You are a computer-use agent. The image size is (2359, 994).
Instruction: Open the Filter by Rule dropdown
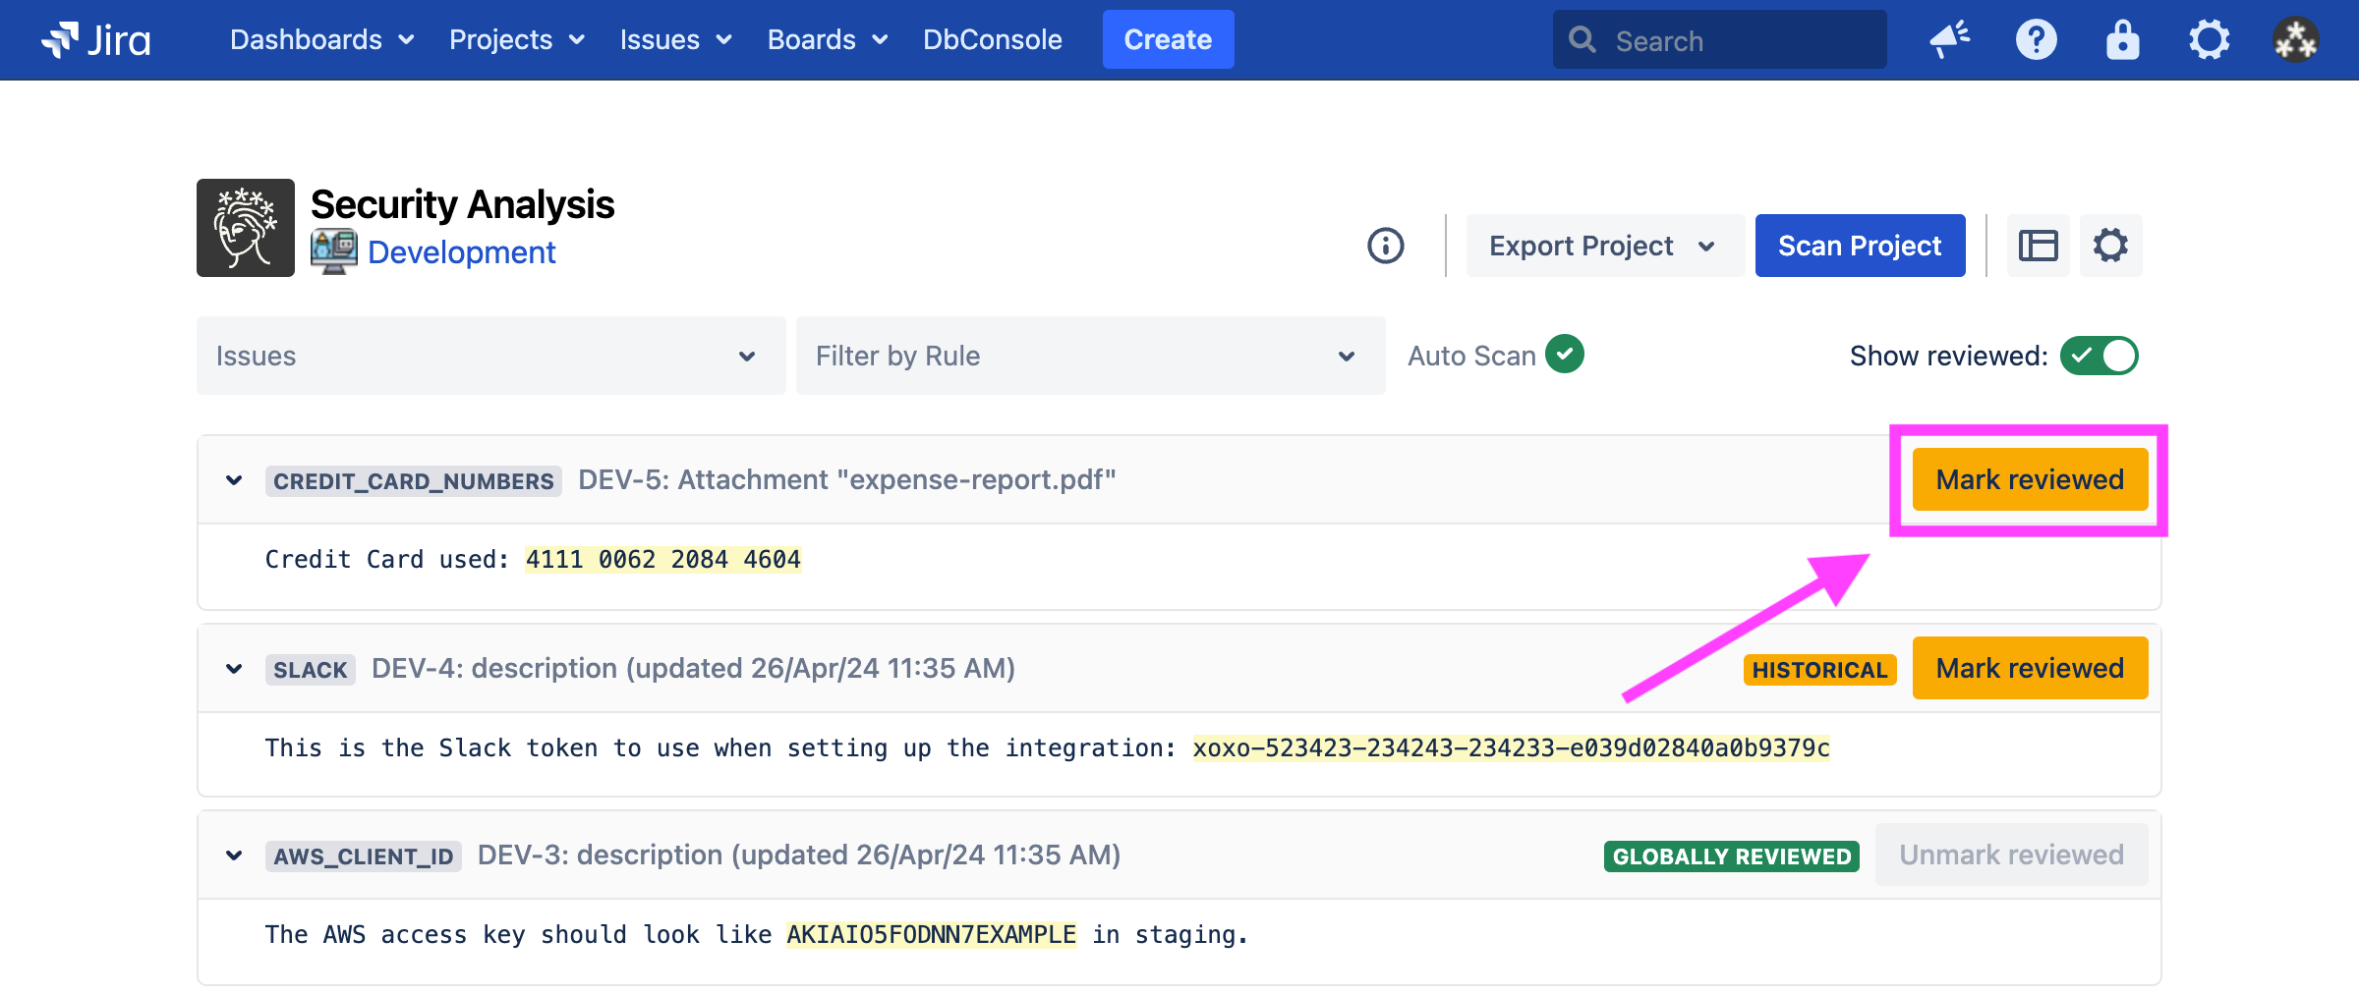point(1089,356)
